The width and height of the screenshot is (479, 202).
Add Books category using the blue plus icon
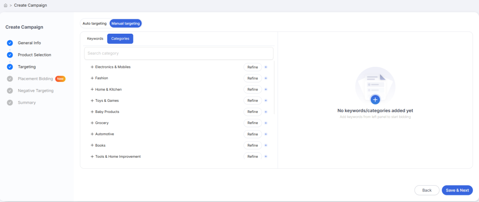[266, 145]
